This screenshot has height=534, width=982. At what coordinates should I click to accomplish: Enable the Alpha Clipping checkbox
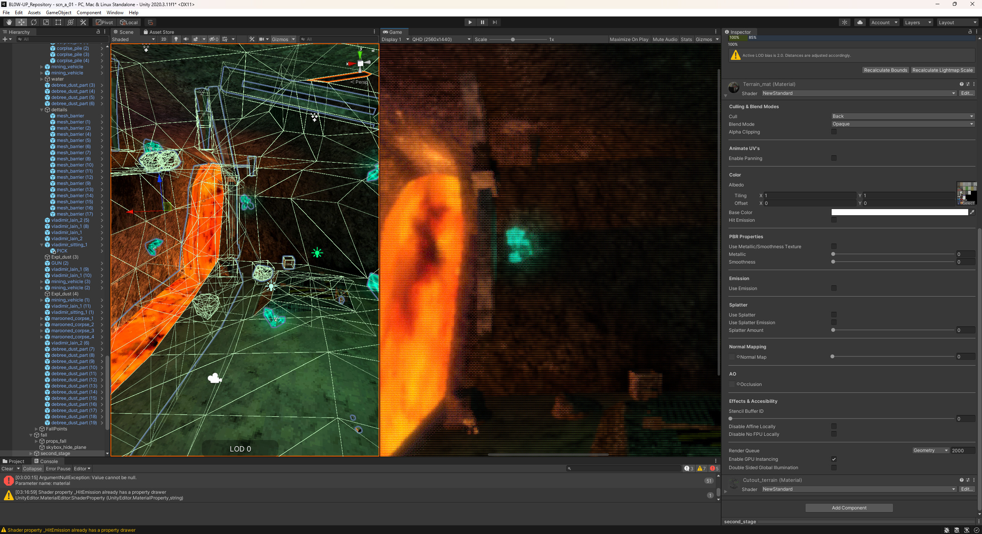point(834,132)
